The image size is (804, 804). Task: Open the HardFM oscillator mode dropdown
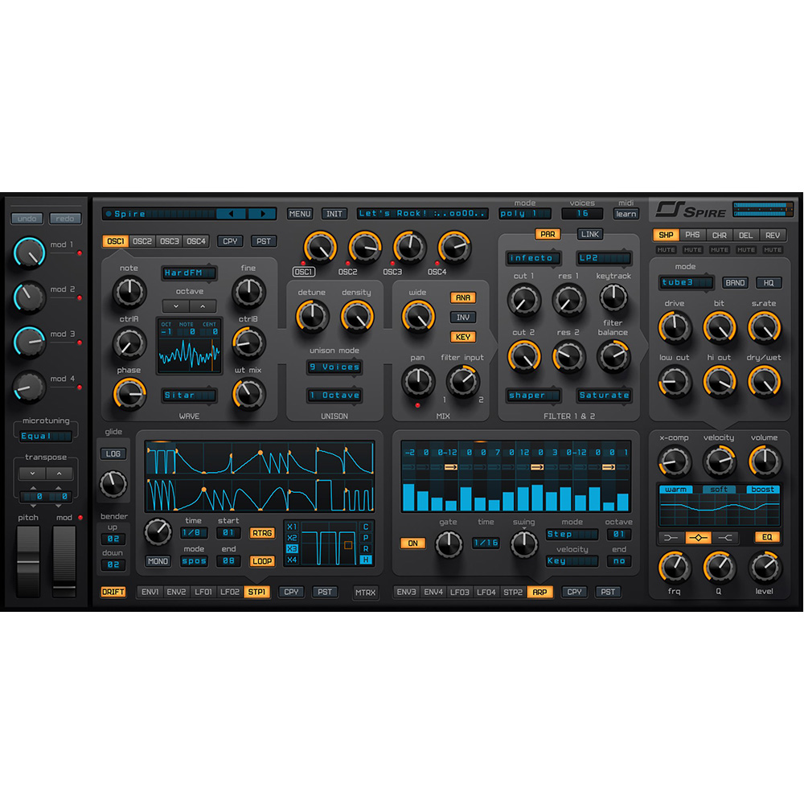coord(189,273)
